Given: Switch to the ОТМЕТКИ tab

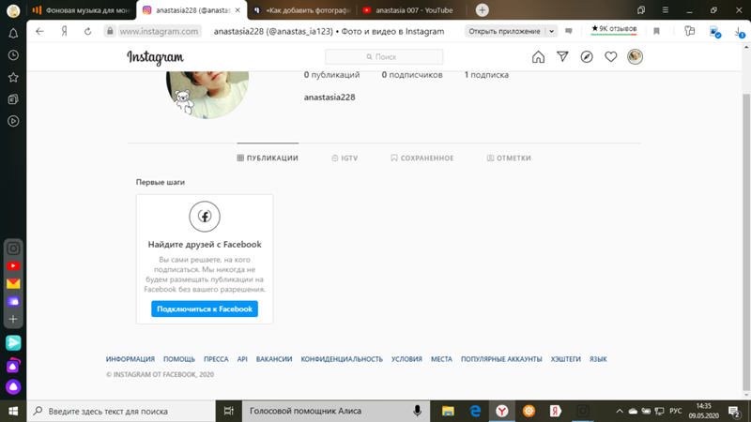Looking at the screenshot, I should tap(509, 158).
